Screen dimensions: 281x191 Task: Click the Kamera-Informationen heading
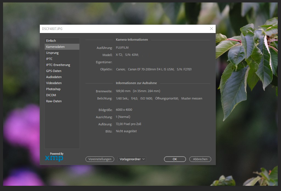coord(132,40)
